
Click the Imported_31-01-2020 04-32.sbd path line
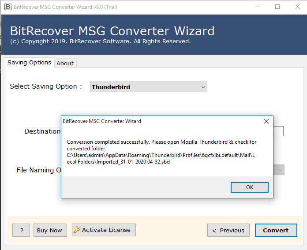point(118,162)
